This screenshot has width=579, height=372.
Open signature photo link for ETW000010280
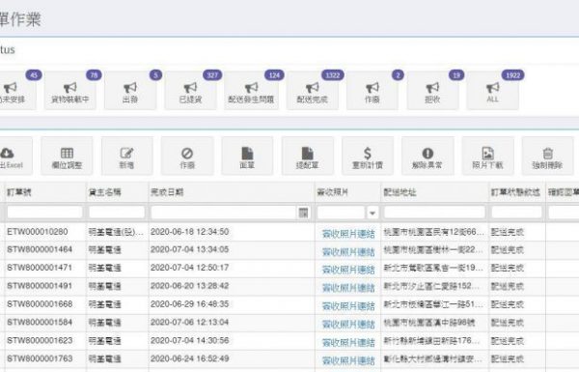[x=348, y=234]
